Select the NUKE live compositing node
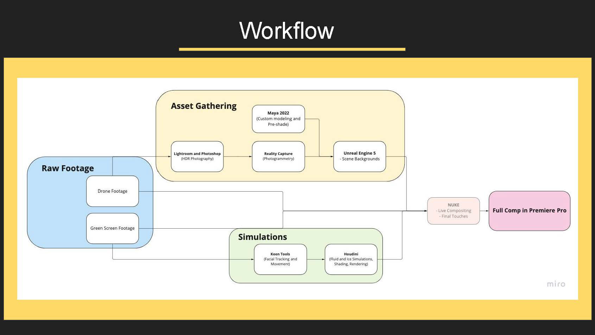The height and width of the screenshot is (335, 595). (x=454, y=211)
